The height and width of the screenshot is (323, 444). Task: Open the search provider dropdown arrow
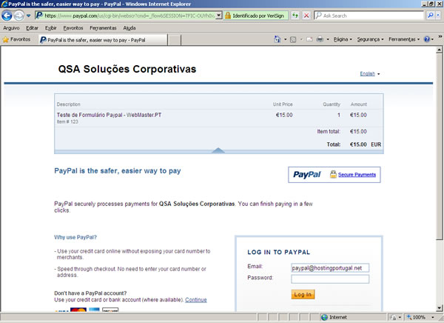pos(439,16)
